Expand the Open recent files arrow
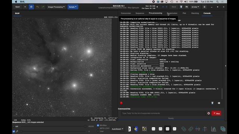This screenshot has width=239, height=134. [x=25, y=7]
